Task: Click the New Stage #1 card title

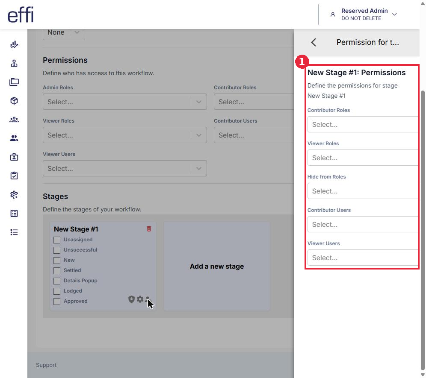Action: coord(76,229)
